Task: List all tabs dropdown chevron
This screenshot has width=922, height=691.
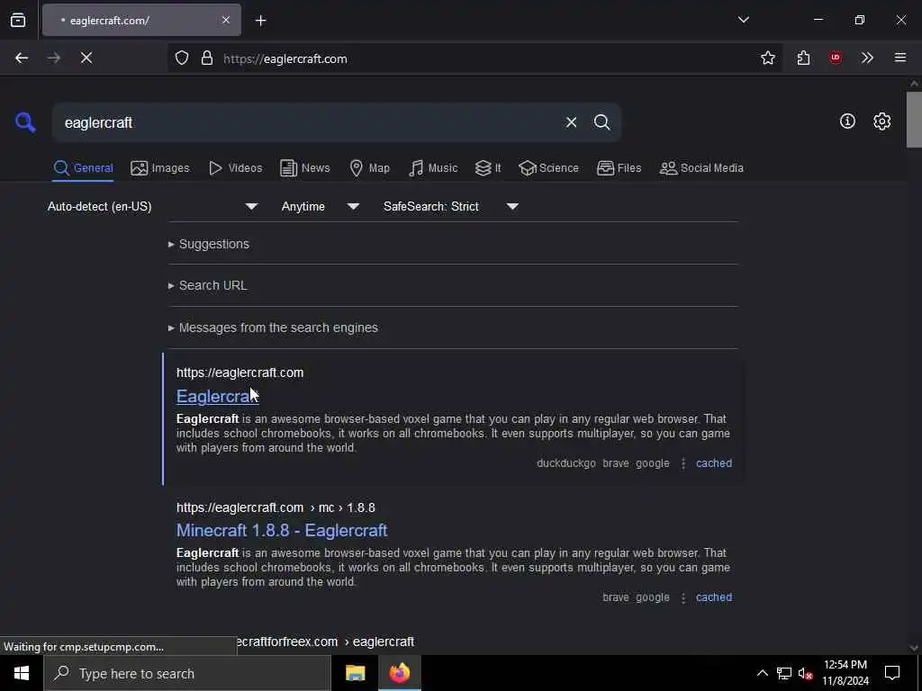Action: point(743,20)
